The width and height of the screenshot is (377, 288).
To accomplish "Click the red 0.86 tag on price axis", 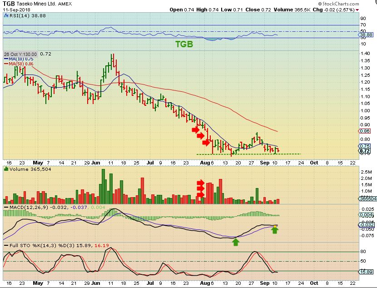I will pyautogui.click(x=365, y=131).
